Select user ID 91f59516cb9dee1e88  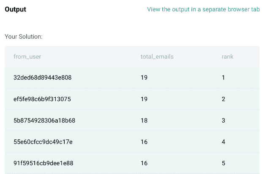tap(44, 163)
